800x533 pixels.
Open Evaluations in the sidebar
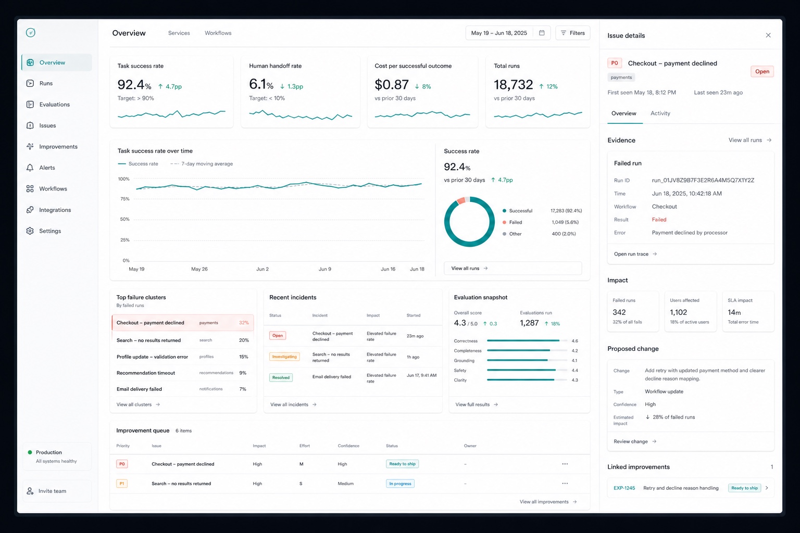tap(57, 105)
